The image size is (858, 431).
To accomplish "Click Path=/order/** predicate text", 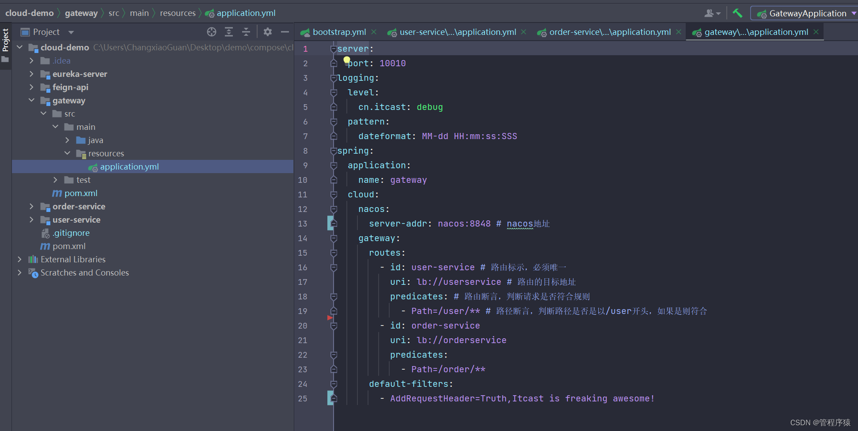I will (448, 369).
